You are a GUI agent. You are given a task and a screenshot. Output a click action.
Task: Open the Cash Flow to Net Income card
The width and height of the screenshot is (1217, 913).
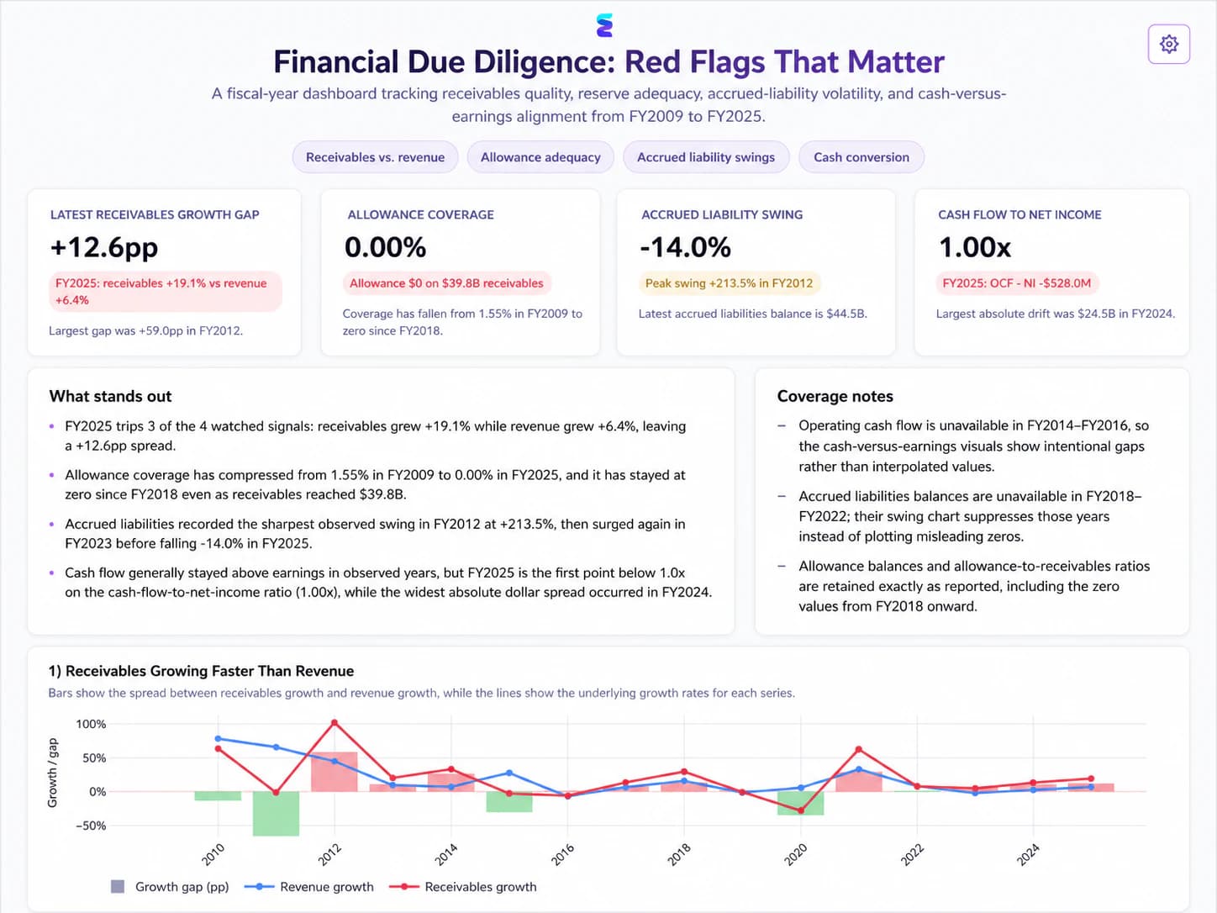pos(1051,272)
